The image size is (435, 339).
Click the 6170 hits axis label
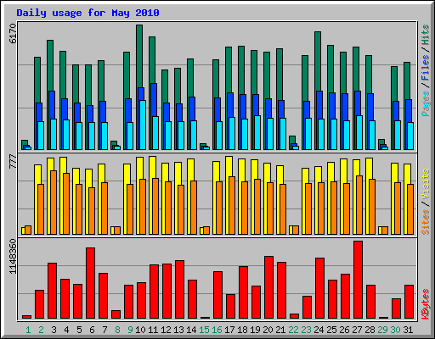(x=13, y=33)
